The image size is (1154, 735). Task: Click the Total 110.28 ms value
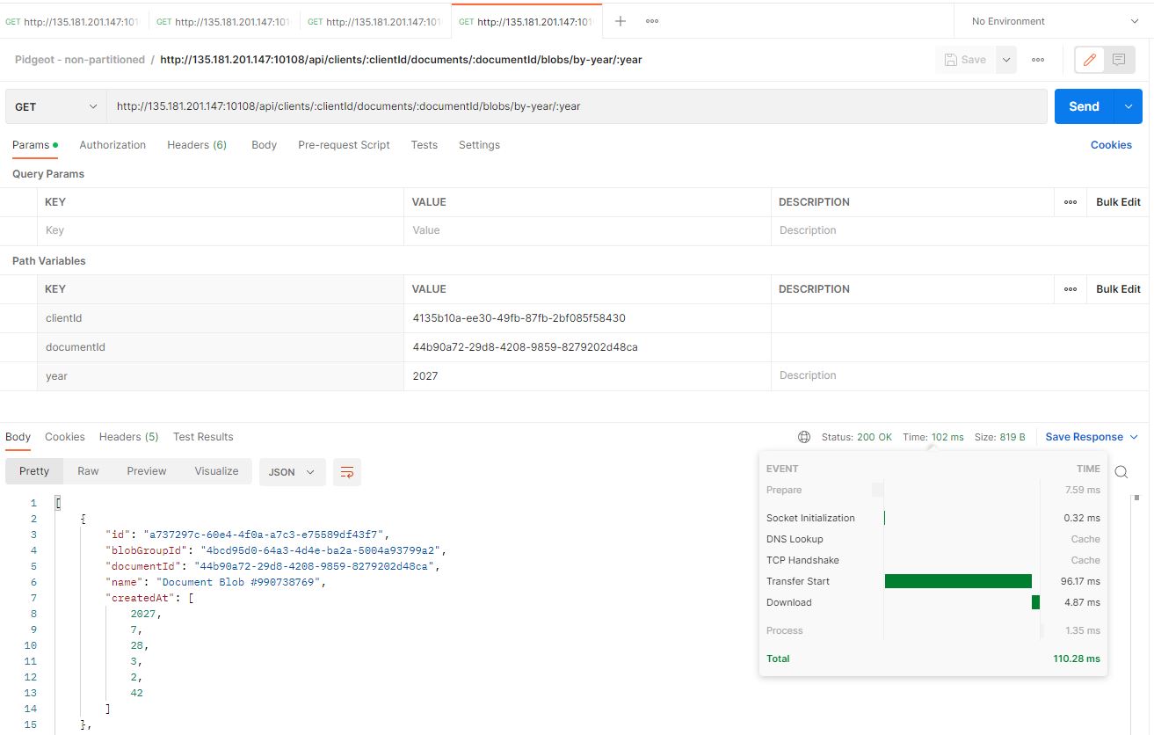(1077, 659)
